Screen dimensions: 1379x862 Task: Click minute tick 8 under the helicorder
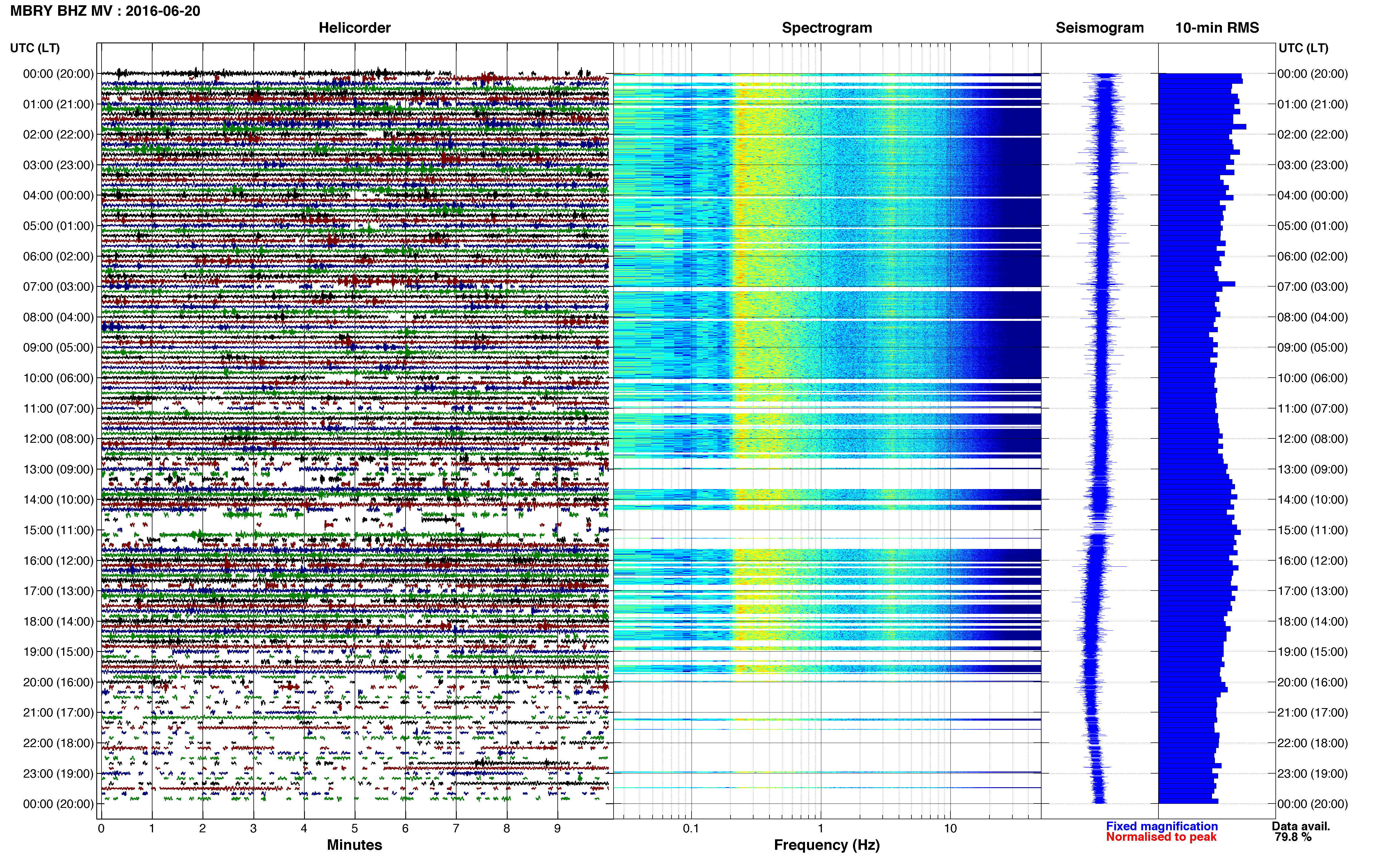[506, 828]
